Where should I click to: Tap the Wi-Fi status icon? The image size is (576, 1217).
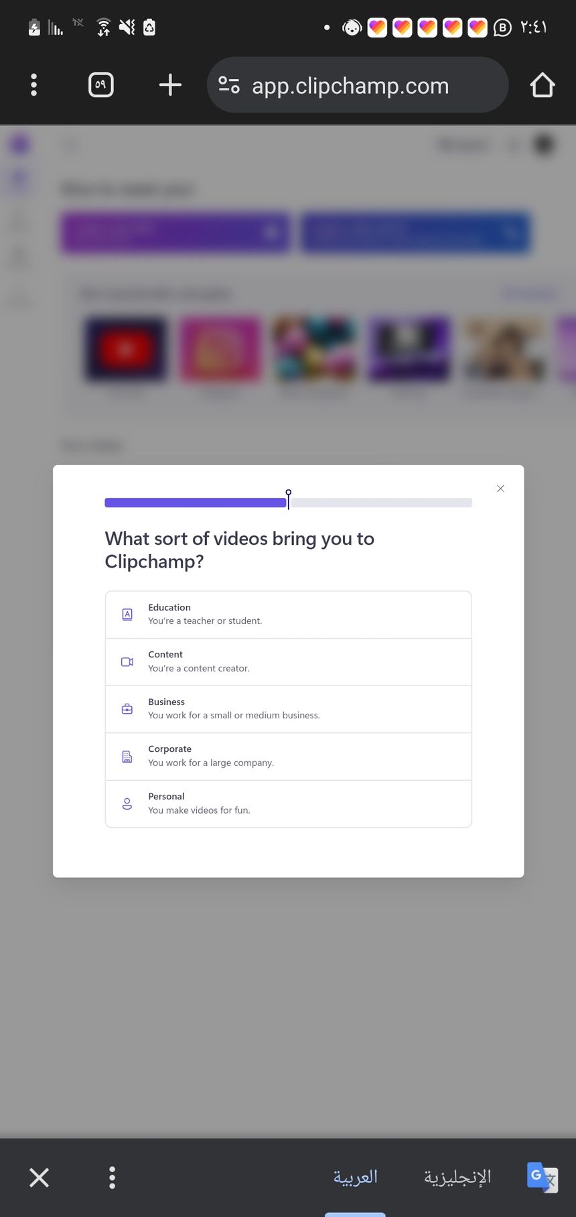coord(104,27)
